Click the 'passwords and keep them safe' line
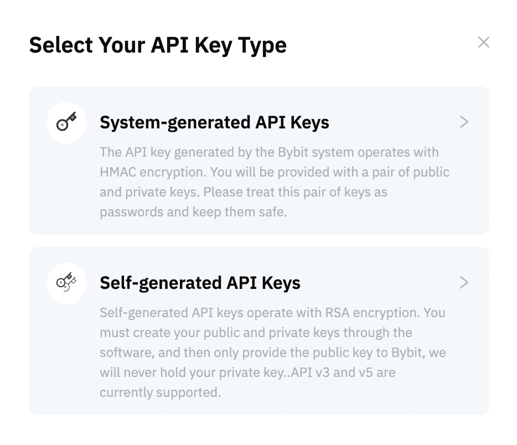This screenshot has height=445, width=517. [x=193, y=212]
